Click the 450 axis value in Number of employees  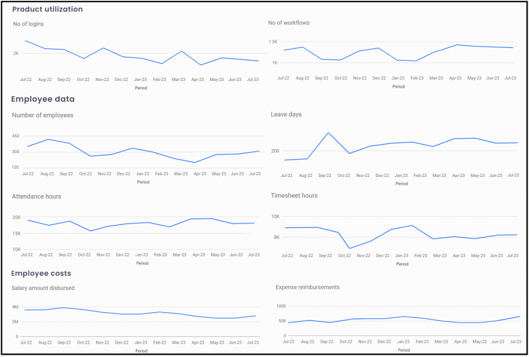pos(16,136)
